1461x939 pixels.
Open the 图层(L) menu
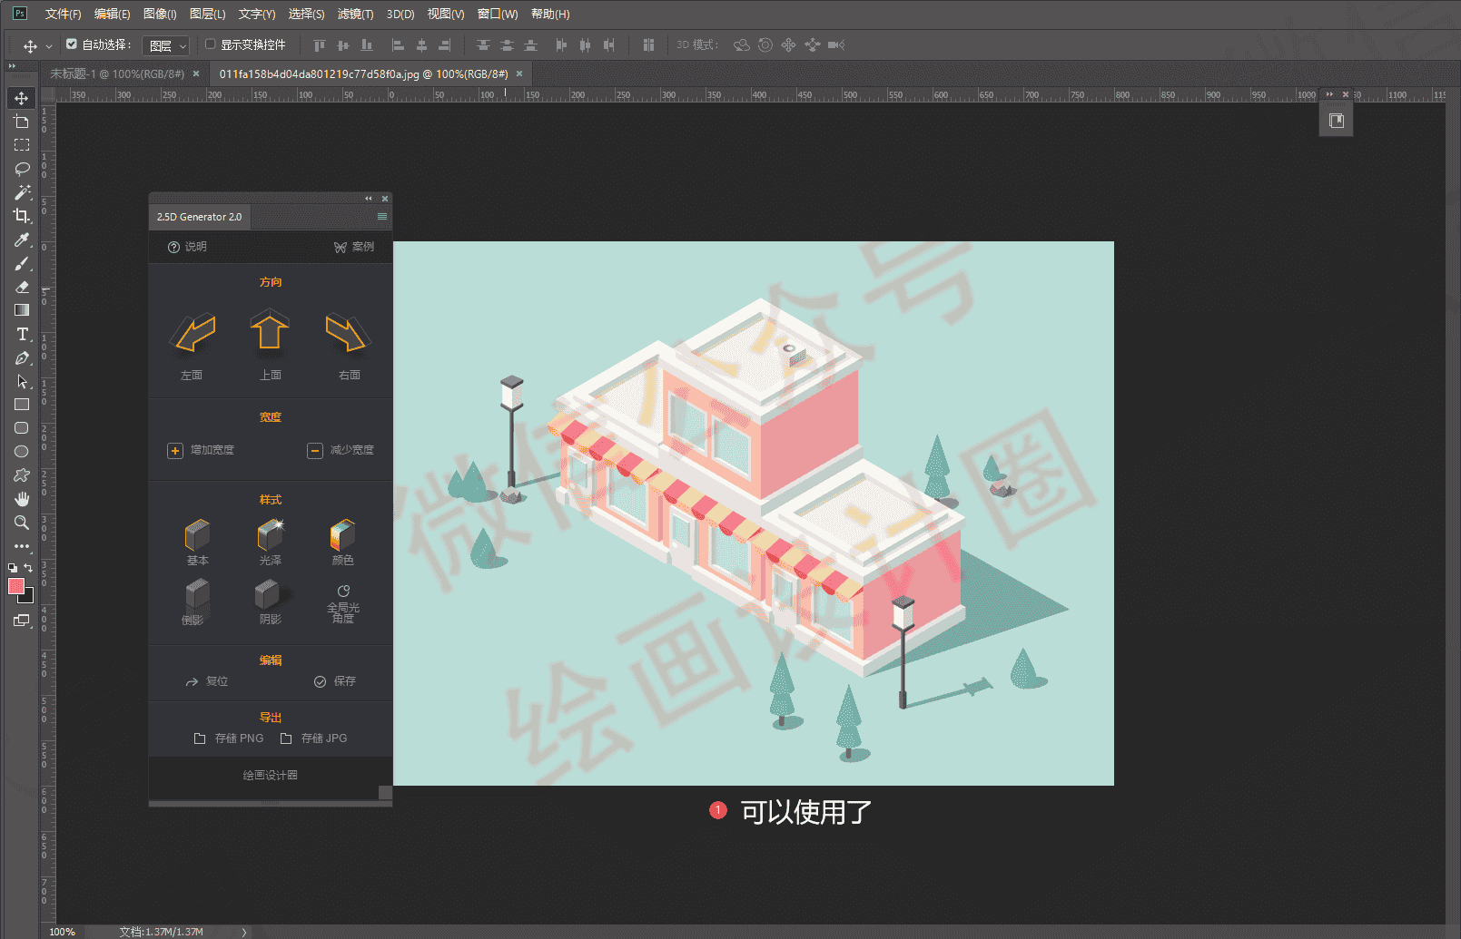(x=207, y=14)
